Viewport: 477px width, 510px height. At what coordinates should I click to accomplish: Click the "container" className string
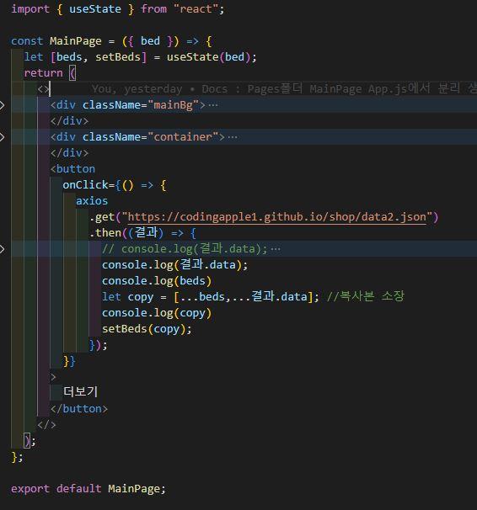(183, 137)
